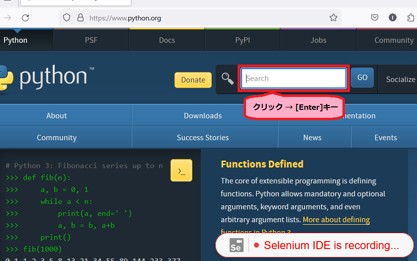Image resolution: width=417 pixels, height=261 pixels.
Task: Click the code line 'fib(1000)'
Action: 42,249
